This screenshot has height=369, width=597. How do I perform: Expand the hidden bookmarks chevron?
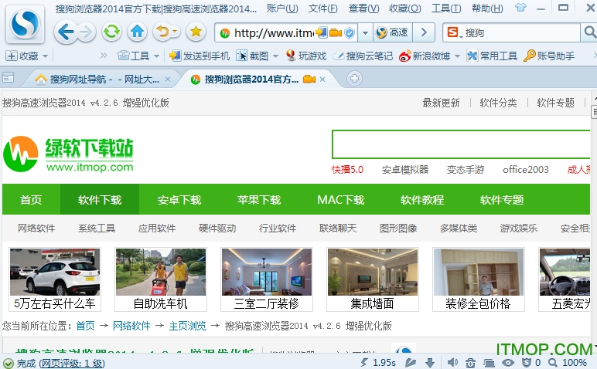coord(104,56)
